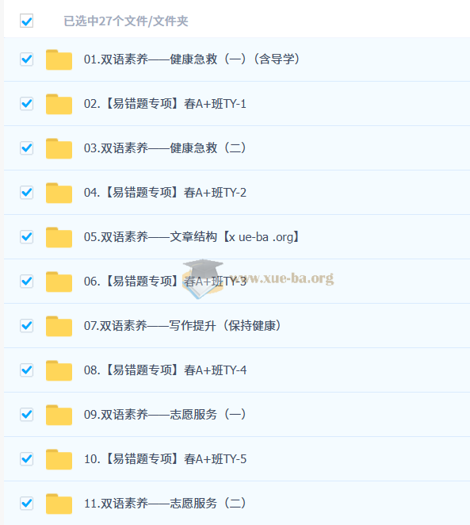The width and height of the screenshot is (470, 525).
Task: Click folder icon for 02.【易错题专项】春A+班TY-1
Action: (59, 104)
